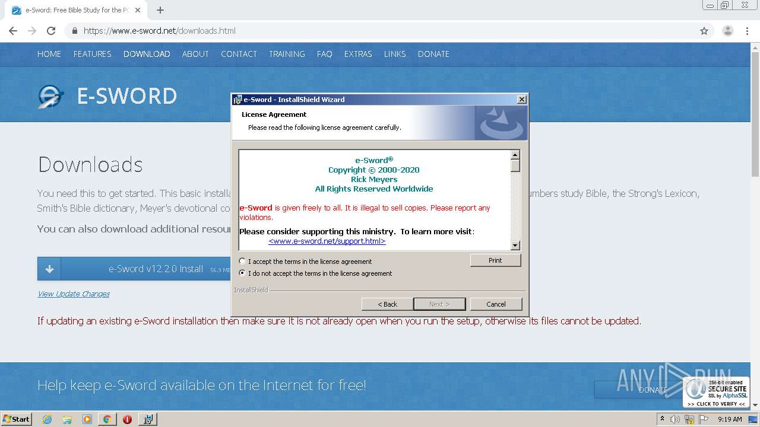Go to the DOWNLOAD page
The height and width of the screenshot is (427, 760).
[147, 54]
